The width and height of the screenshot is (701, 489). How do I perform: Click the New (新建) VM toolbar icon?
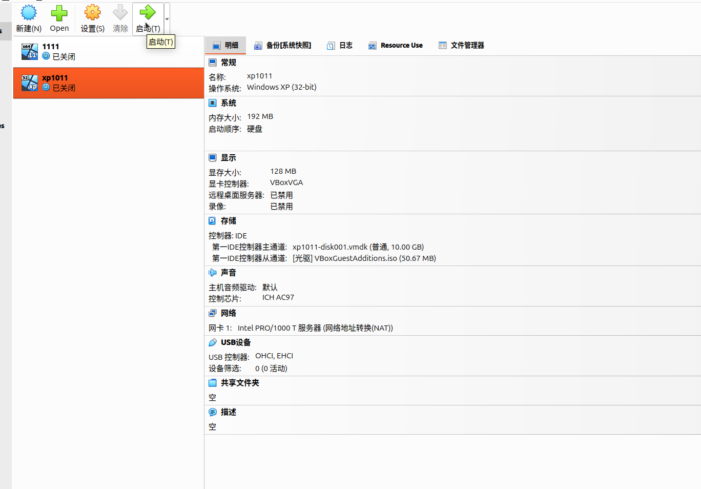[29, 12]
